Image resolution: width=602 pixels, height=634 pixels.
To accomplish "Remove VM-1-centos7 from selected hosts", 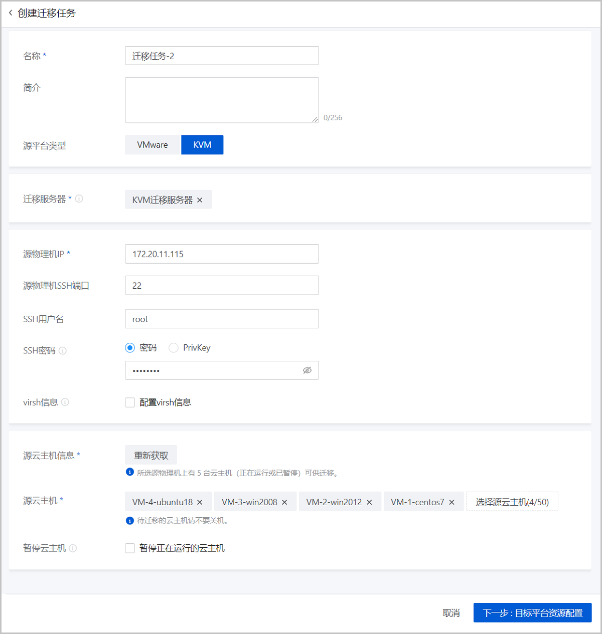I will [x=452, y=502].
